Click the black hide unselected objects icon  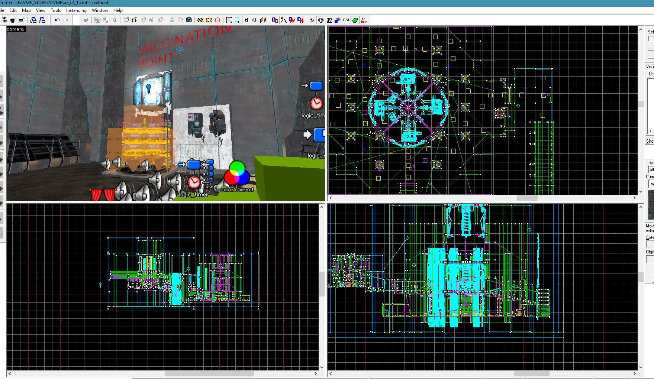coord(135,20)
